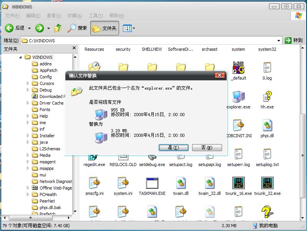This screenshot has width=307, height=231.
Task: Select the phpi.dll file icon
Action: click(x=267, y=125)
